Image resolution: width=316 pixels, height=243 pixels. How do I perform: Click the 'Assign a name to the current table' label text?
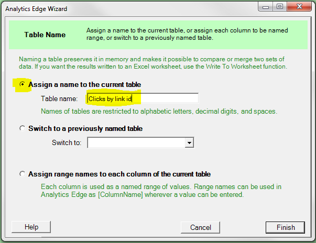[x=84, y=84]
